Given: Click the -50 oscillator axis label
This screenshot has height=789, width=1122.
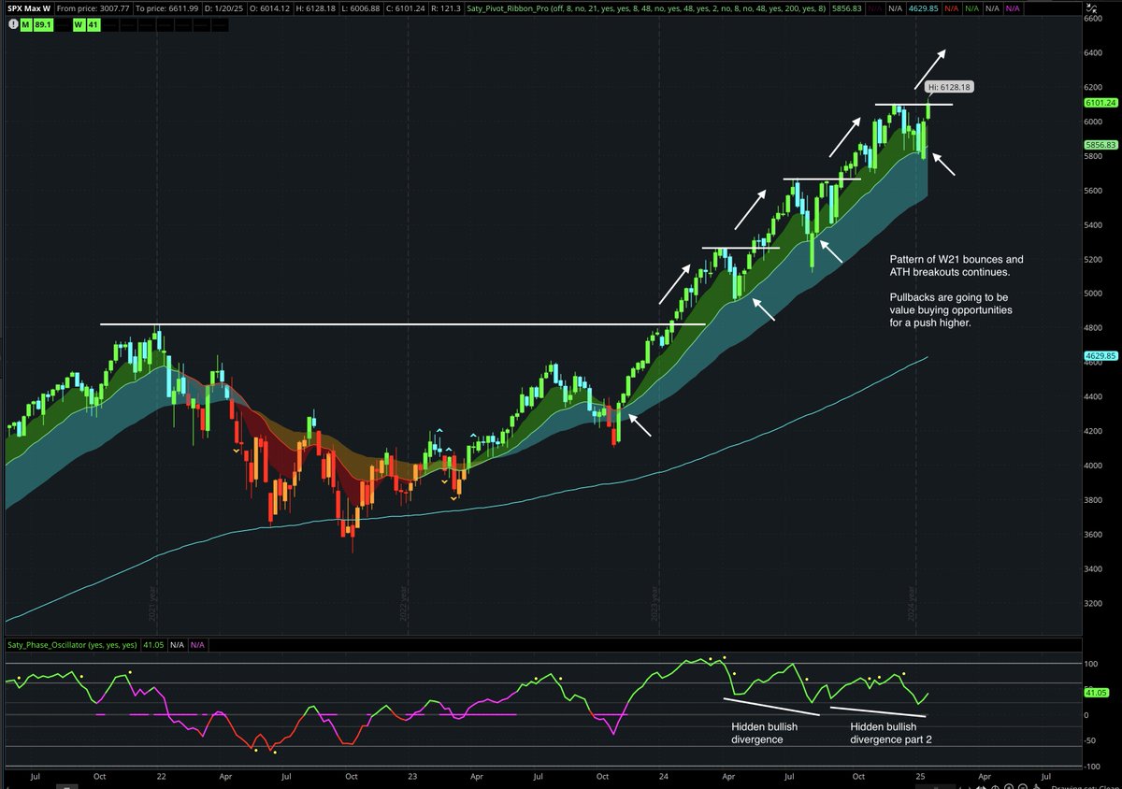Looking at the screenshot, I should pyautogui.click(x=1090, y=740).
